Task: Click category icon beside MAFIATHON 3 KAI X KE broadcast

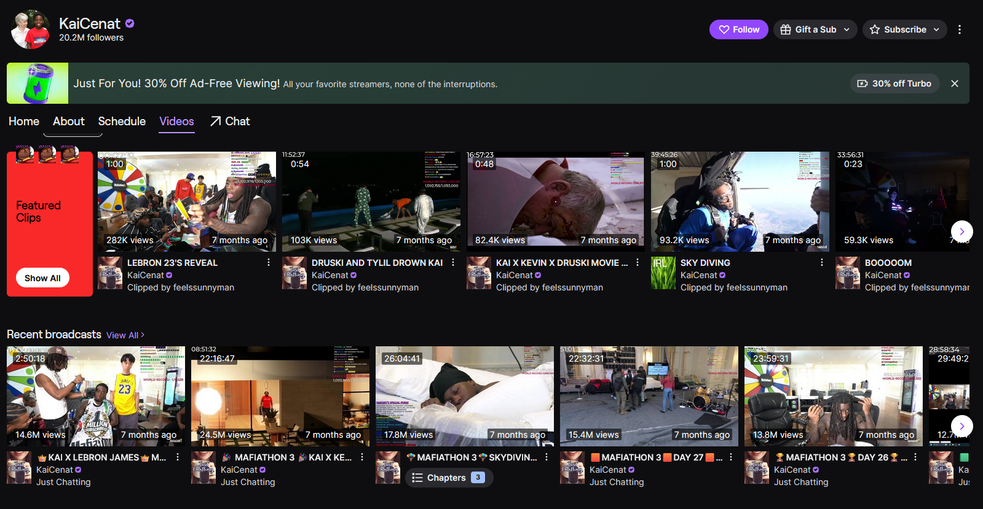Action: (203, 468)
